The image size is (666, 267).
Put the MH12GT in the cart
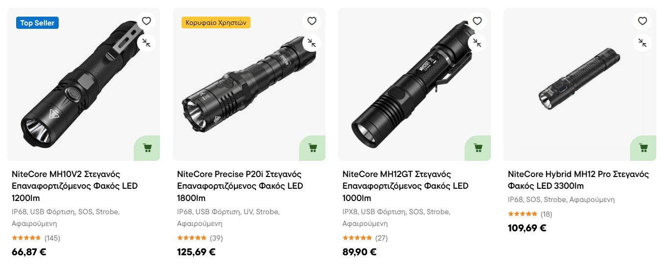(x=478, y=148)
